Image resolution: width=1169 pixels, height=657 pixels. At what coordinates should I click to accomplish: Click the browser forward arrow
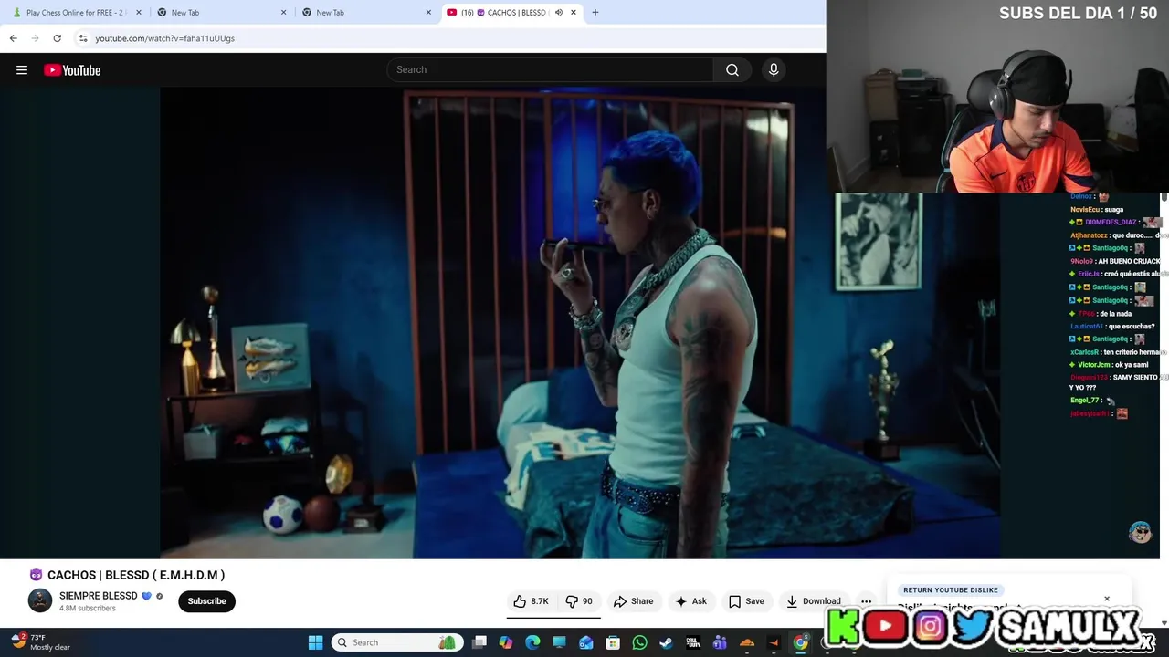click(x=35, y=38)
